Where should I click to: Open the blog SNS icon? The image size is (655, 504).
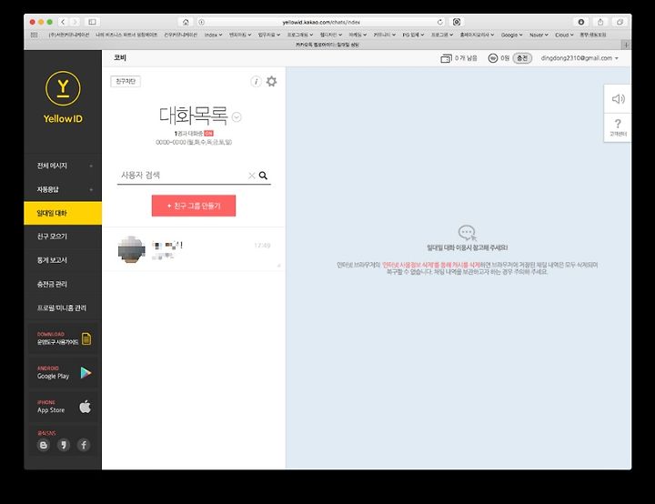(44, 445)
